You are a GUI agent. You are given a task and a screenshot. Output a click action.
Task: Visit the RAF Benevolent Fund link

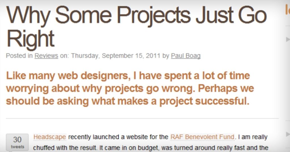[202, 137]
